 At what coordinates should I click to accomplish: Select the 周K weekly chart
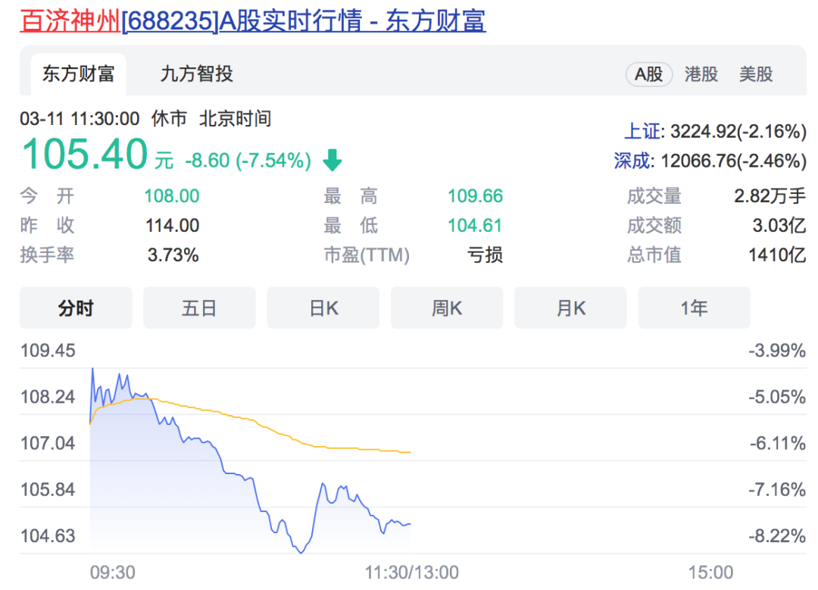446,307
